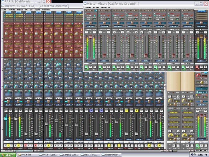209x157 pixels.
Task: Open the Automation menu in Master Mixer
Action: click(x=106, y=8)
